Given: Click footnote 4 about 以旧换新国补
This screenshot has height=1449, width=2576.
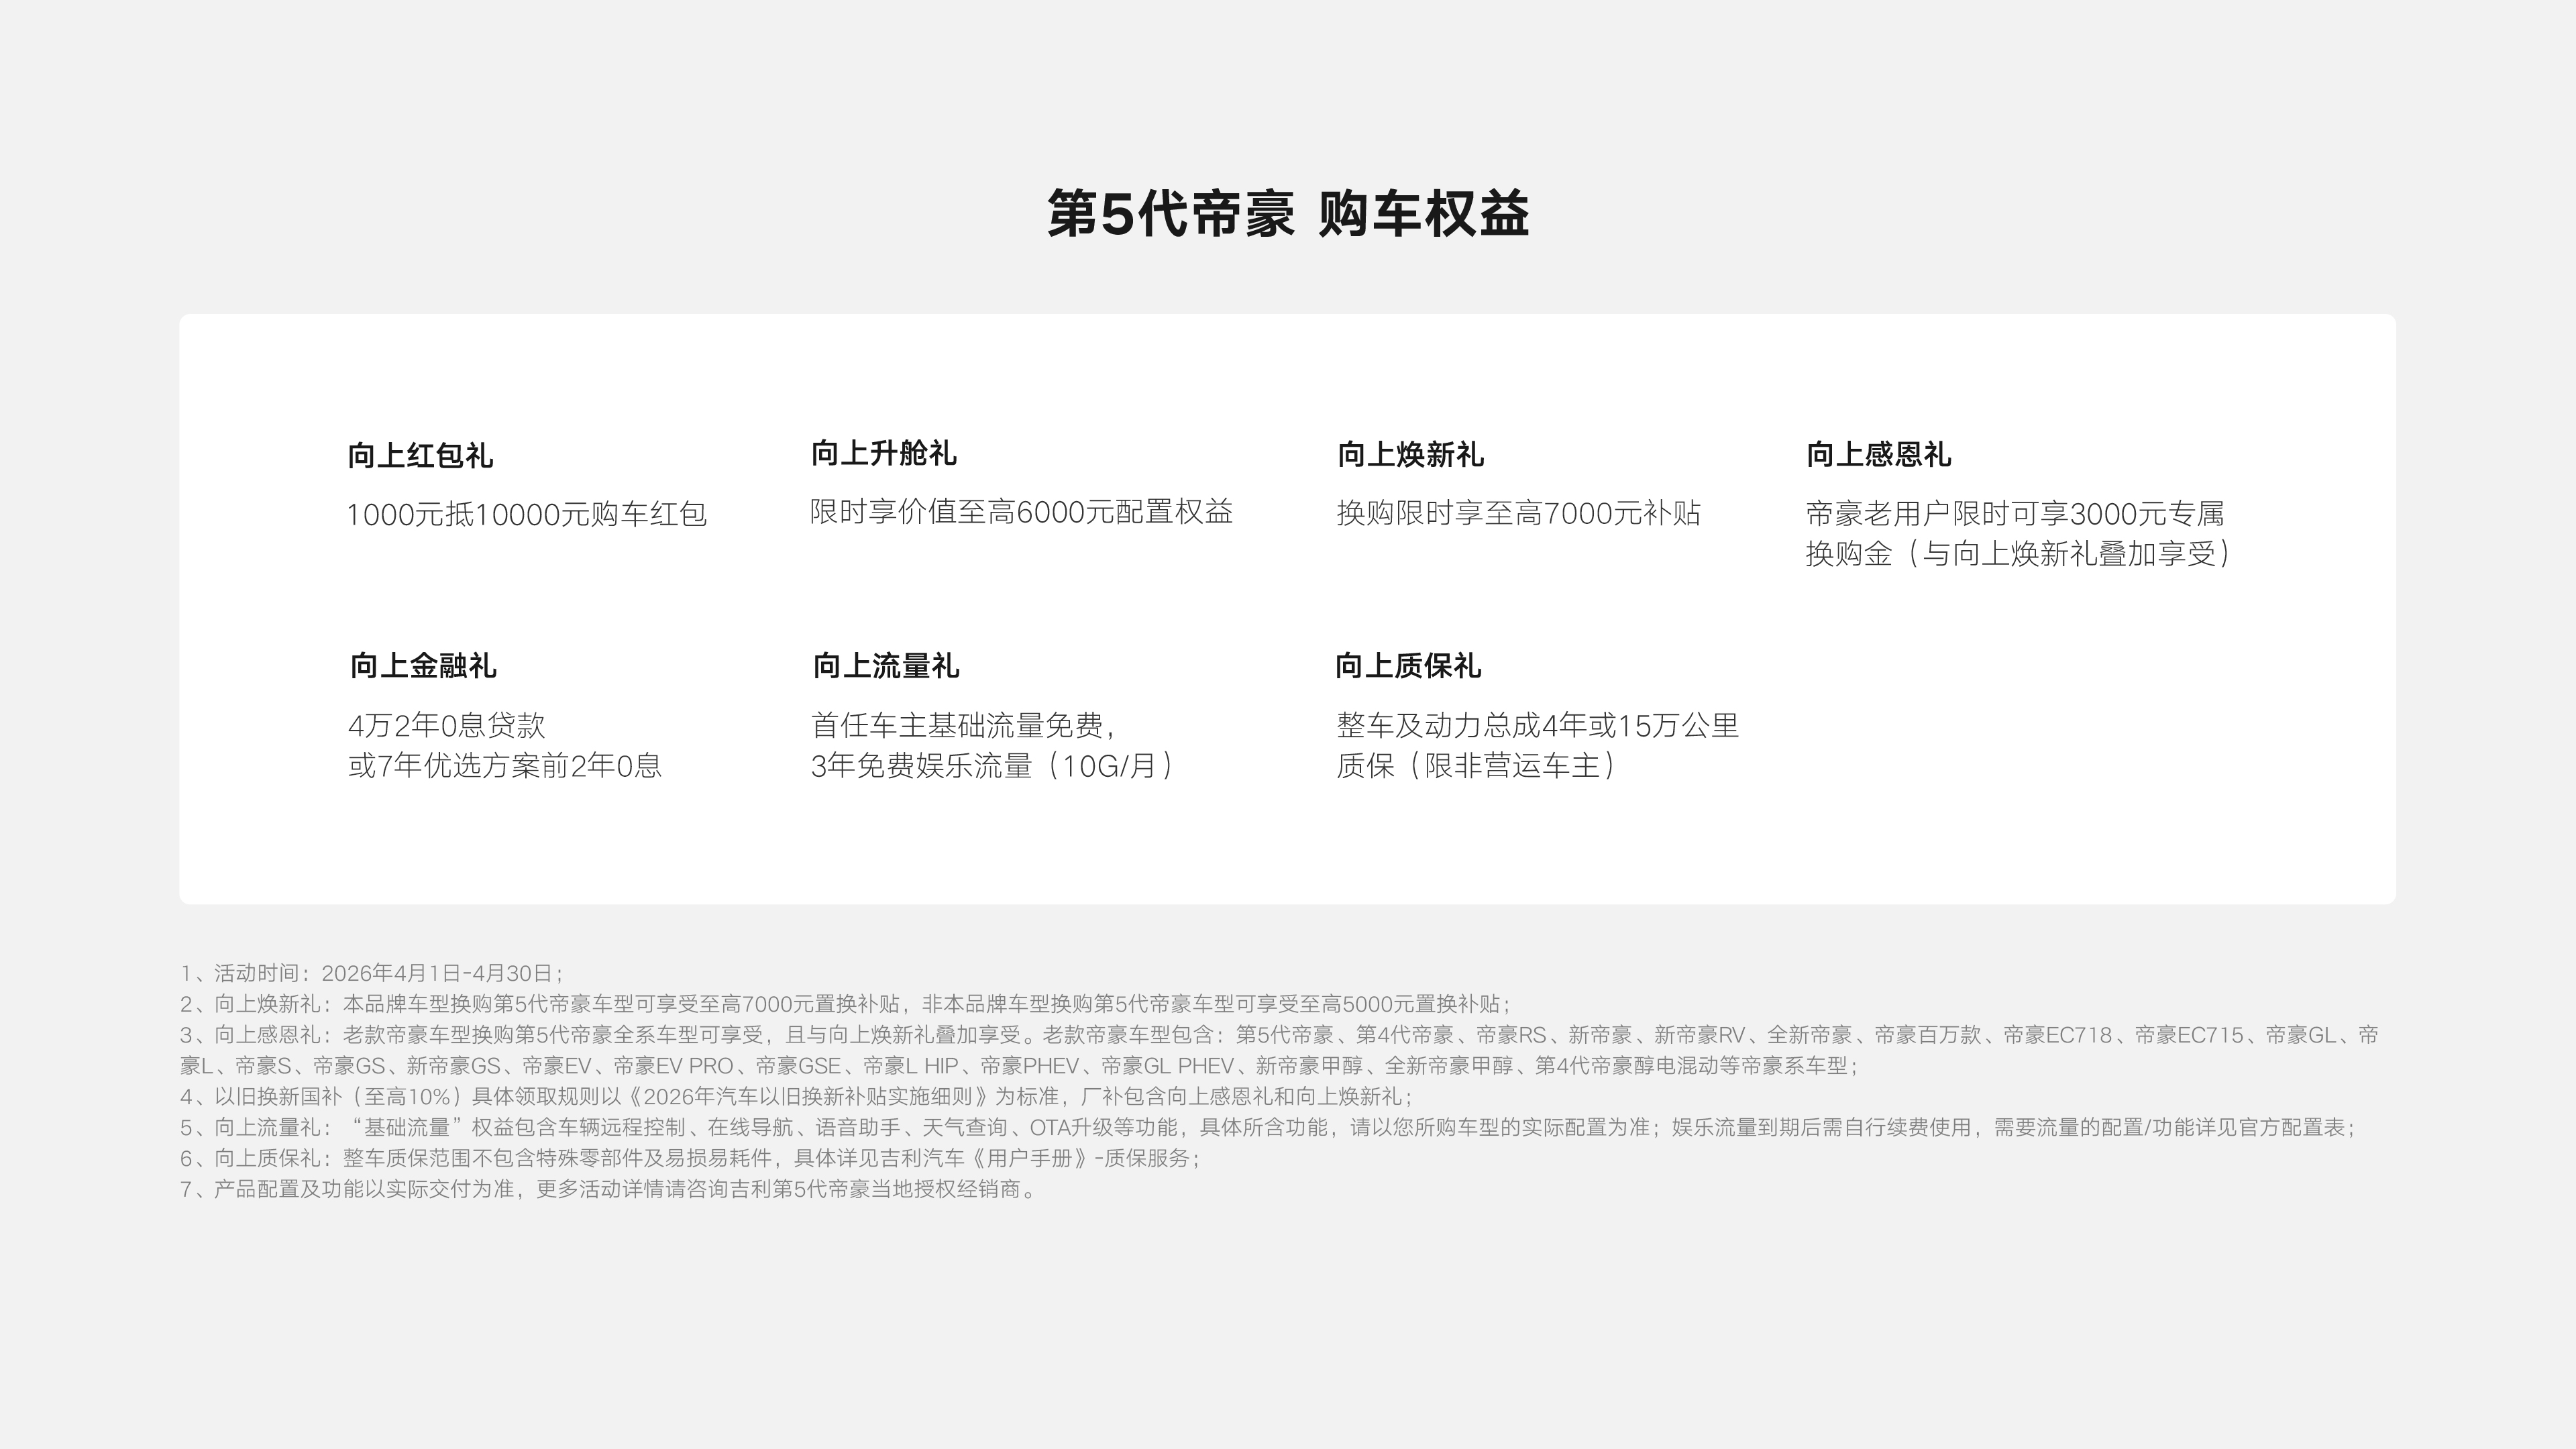Looking at the screenshot, I should [x=796, y=1096].
